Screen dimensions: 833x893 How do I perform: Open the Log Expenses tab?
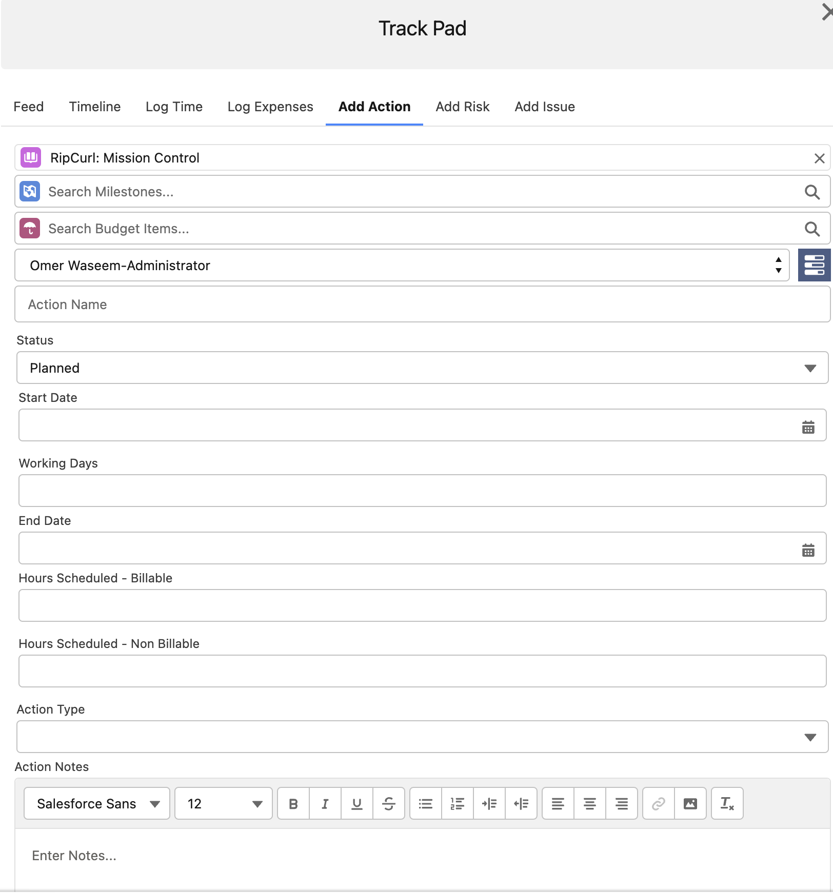270,107
